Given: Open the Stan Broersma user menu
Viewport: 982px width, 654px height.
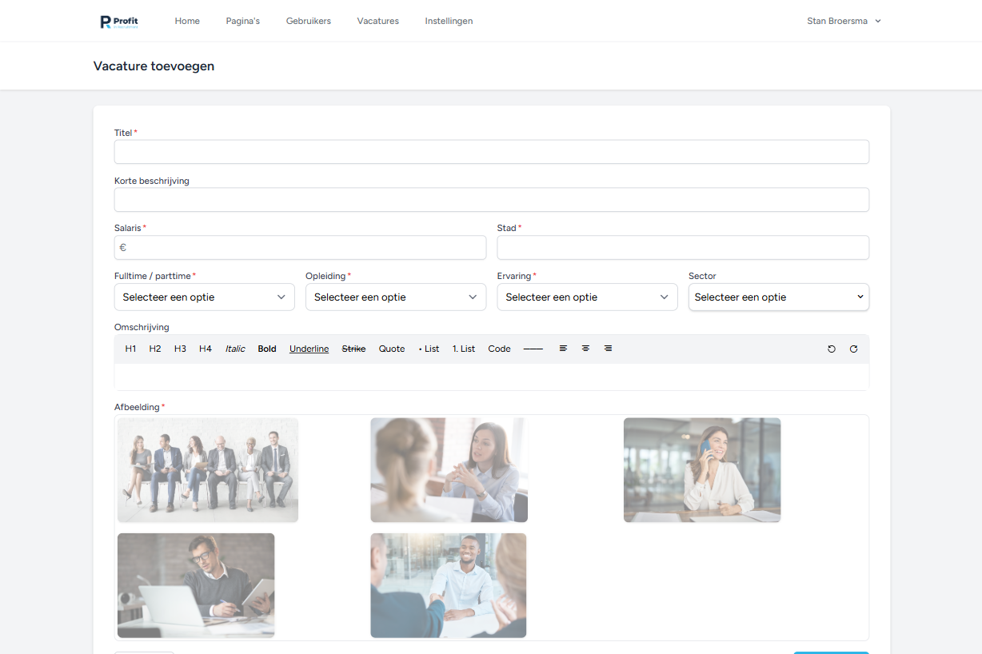Looking at the screenshot, I should [843, 22].
